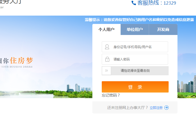The width and height of the screenshot is (196, 131).
Task: Click the phone icon beside 客服热线
Action: tap(134, 3)
